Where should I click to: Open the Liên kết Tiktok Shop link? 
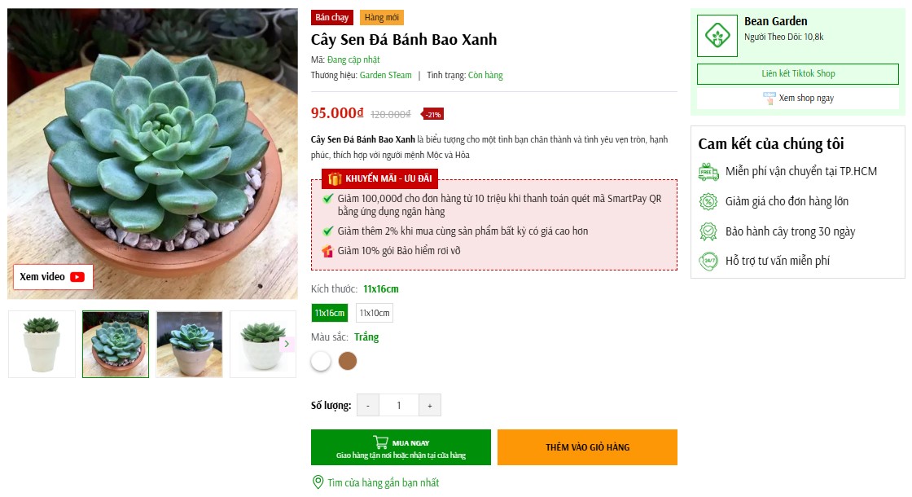tap(798, 74)
